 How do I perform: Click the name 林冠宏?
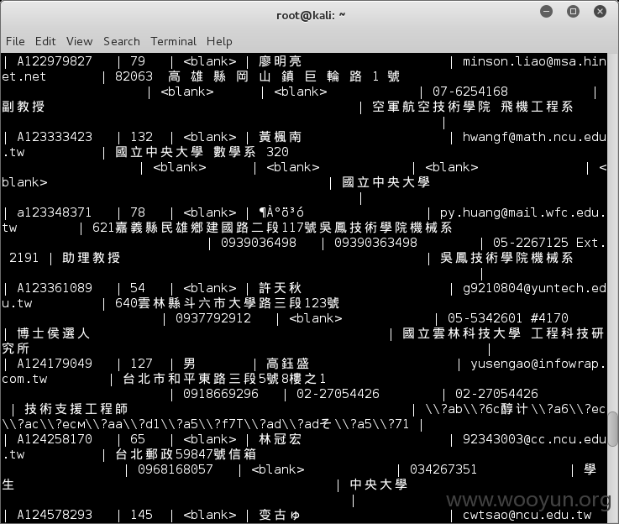point(281,439)
